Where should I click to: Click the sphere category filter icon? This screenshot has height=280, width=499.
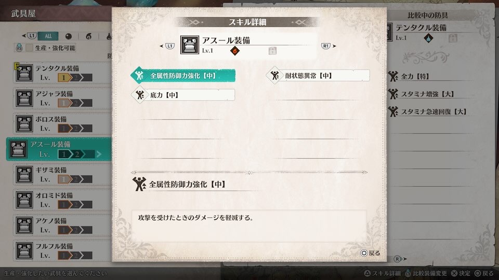coord(69,36)
